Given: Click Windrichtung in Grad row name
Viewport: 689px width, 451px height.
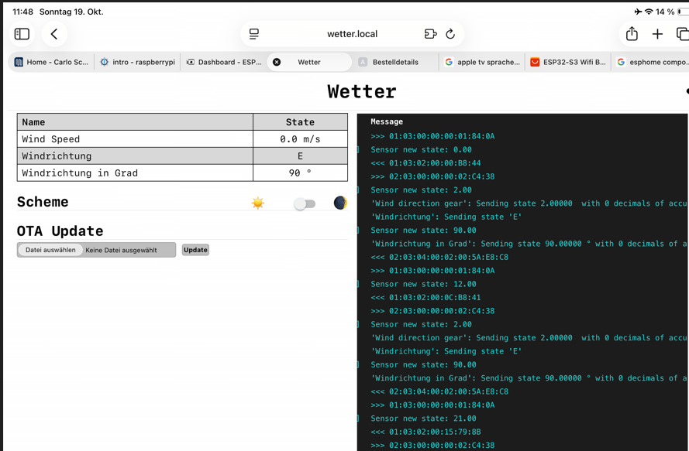Looking at the screenshot, I should 80,173.
